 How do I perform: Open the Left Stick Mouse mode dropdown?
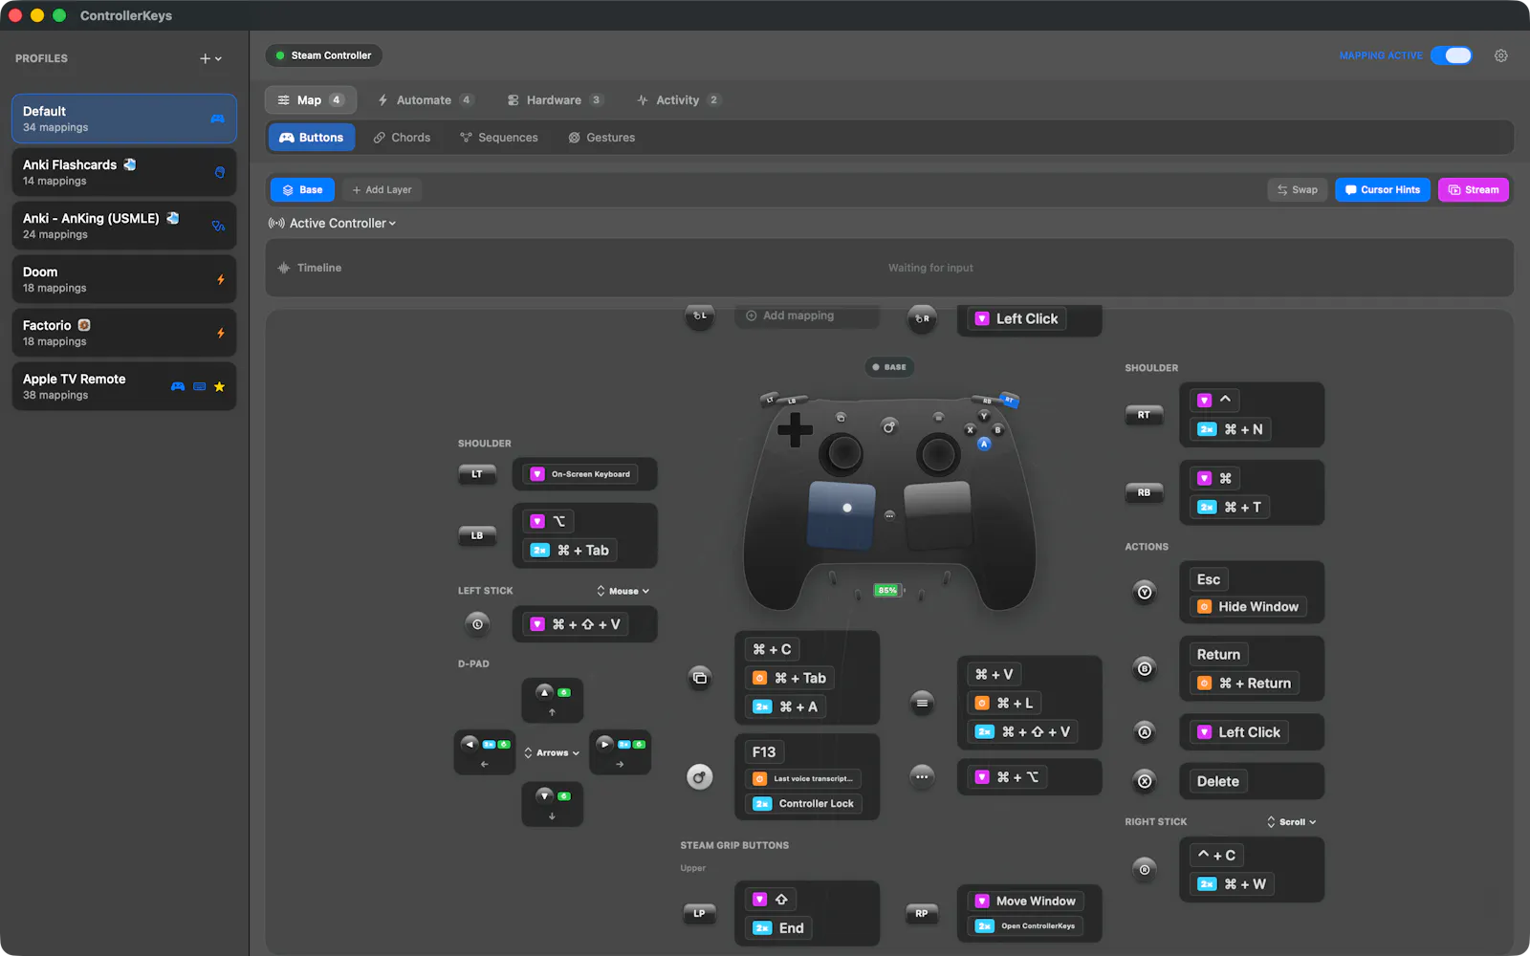coord(623,591)
